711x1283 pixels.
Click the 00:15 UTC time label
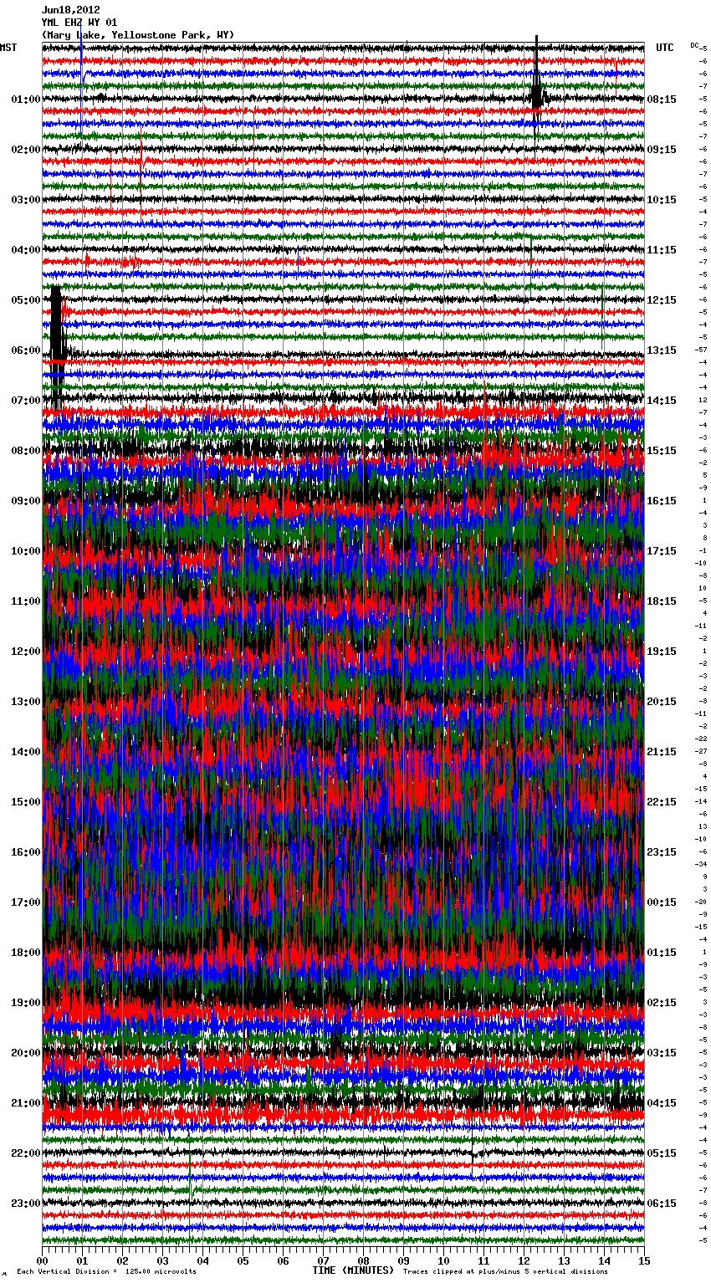662,902
